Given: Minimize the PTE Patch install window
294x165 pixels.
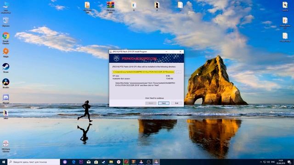Looking at the screenshot, I should (x=166, y=52).
